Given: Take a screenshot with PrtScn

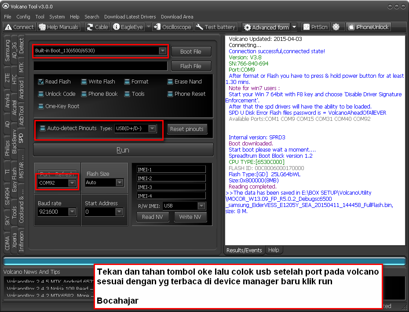Looking at the screenshot, I should click(315, 27).
